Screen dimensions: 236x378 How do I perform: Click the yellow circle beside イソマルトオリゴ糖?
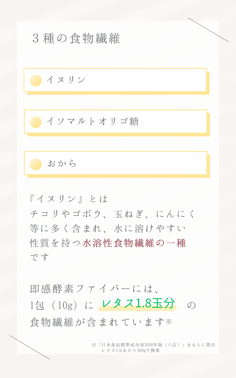(36, 122)
